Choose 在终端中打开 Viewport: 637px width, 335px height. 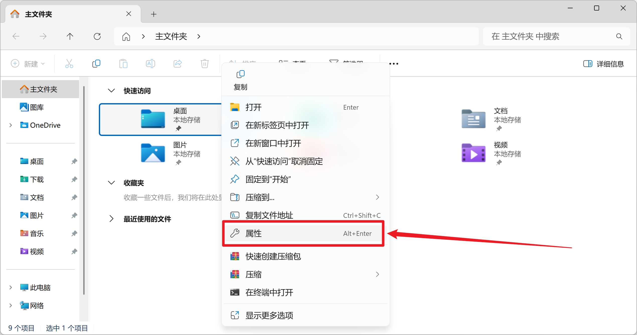click(x=306, y=293)
